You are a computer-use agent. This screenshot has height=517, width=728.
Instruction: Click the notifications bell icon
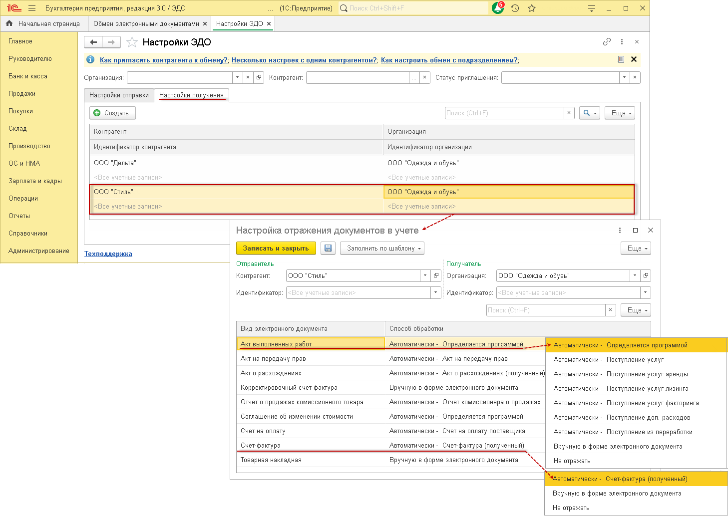pos(497,8)
